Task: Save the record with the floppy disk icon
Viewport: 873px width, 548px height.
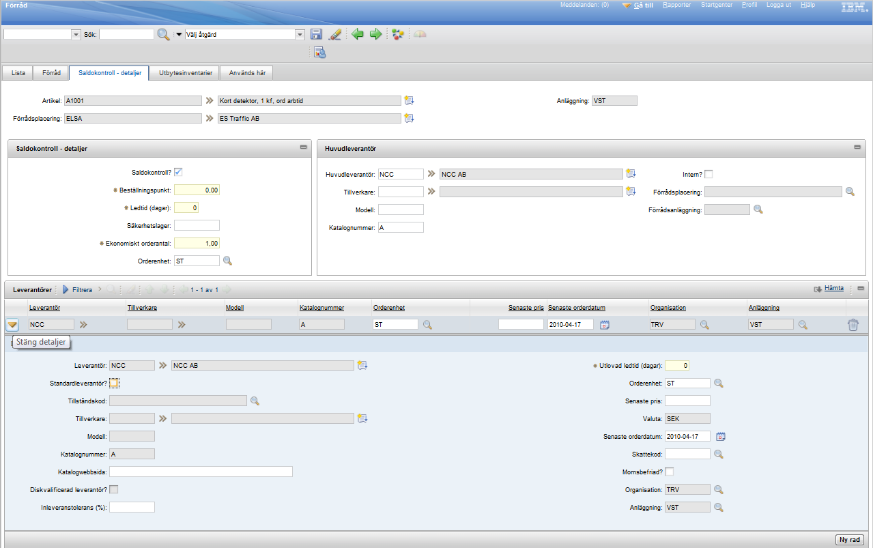Action: [x=316, y=34]
